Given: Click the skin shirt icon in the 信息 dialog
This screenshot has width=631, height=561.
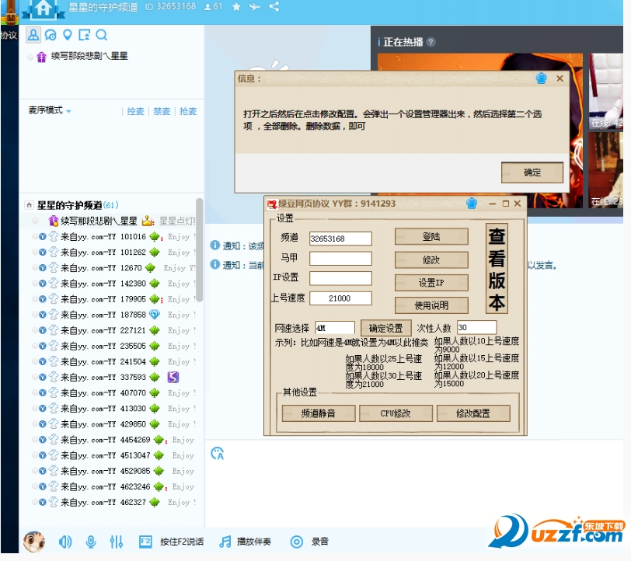Looking at the screenshot, I should point(542,78).
